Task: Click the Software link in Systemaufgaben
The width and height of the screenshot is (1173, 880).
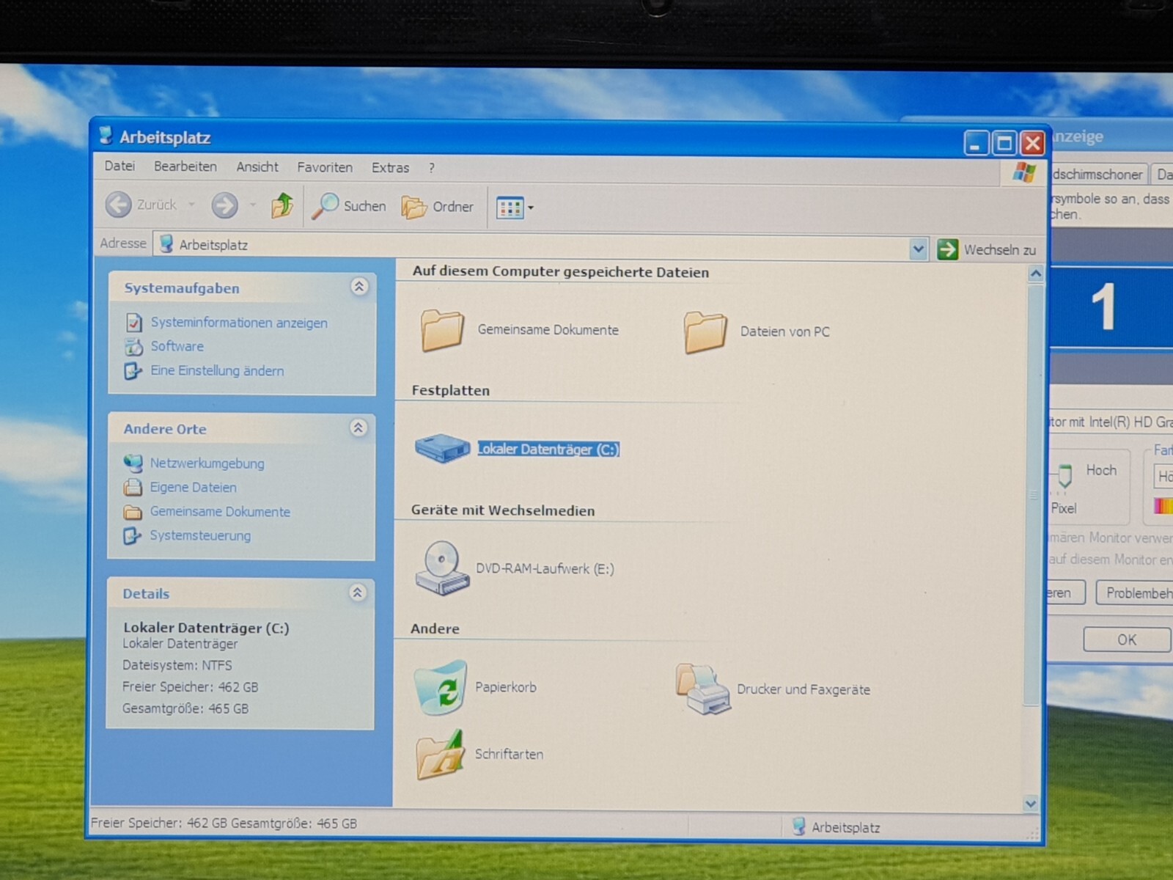Action: point(177,346)
